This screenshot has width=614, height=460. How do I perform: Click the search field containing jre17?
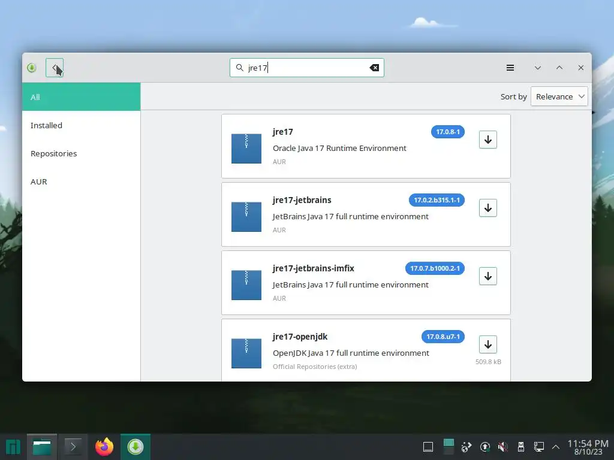click(306, 68)
